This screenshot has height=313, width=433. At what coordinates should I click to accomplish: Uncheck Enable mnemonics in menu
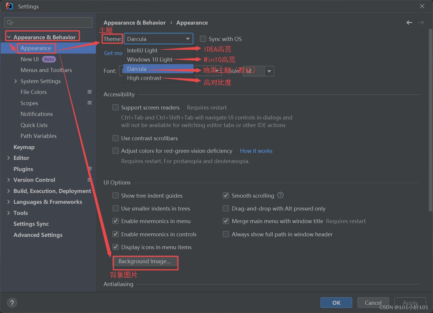tap(116, 221)
